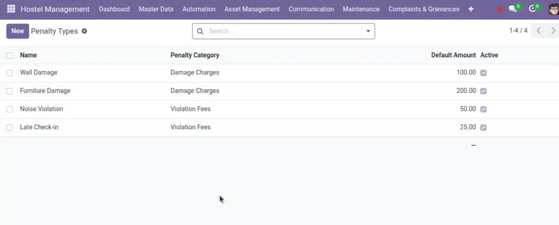Click Damage Charges in Wall Damage row
559x225 pixels.
click(195, 73)
